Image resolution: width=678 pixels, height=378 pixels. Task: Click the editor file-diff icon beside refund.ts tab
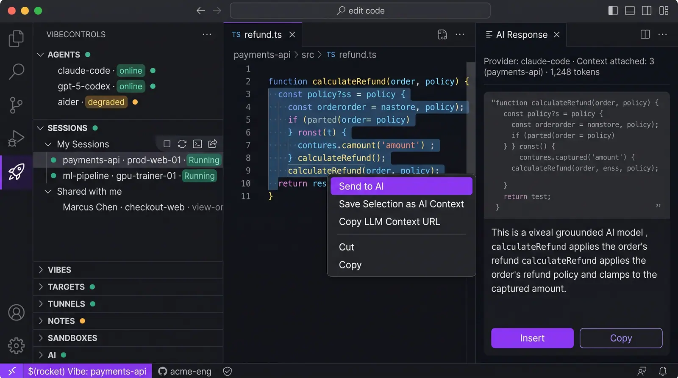[442, 34]
